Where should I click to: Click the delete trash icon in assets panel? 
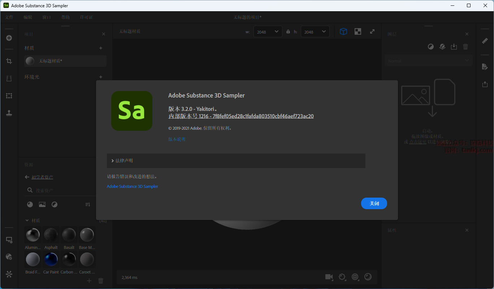101,281
